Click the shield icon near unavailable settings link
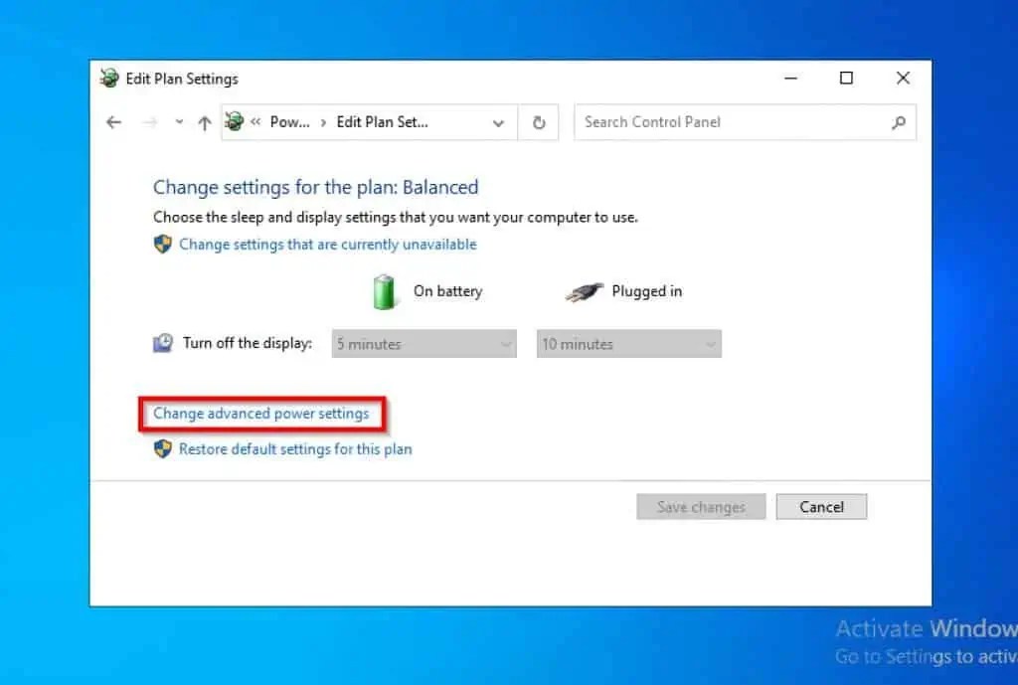Screen dimensions: 1018x685 [162, 244]
